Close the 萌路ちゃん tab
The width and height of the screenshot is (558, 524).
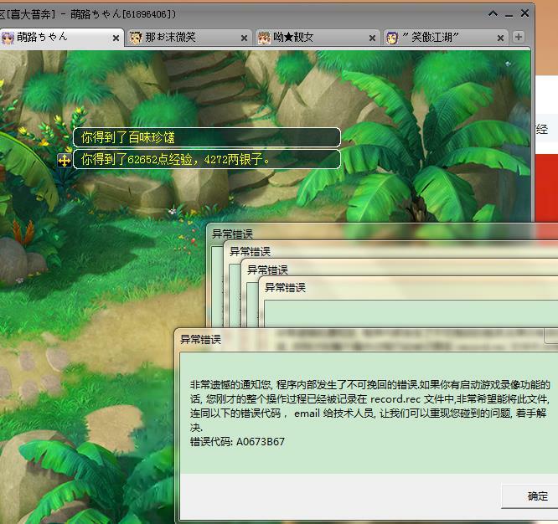click(116, 38)
